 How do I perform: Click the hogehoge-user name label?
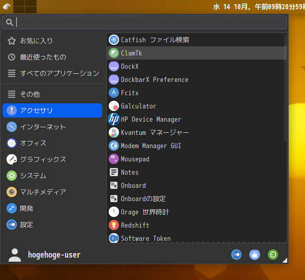[x=54, y=255]
